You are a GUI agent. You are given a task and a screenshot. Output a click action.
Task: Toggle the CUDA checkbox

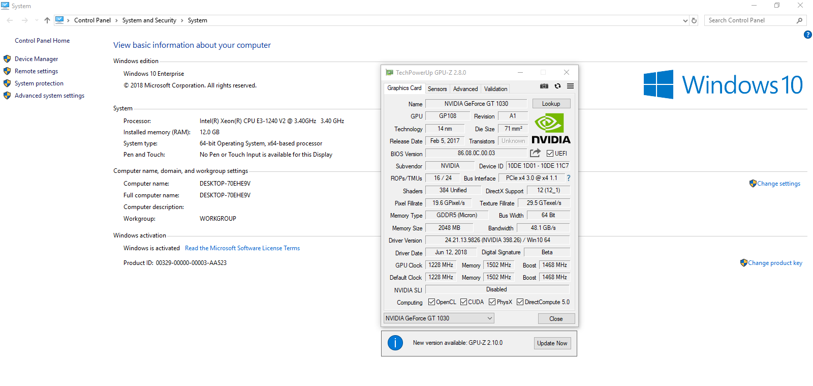point(463,302)
